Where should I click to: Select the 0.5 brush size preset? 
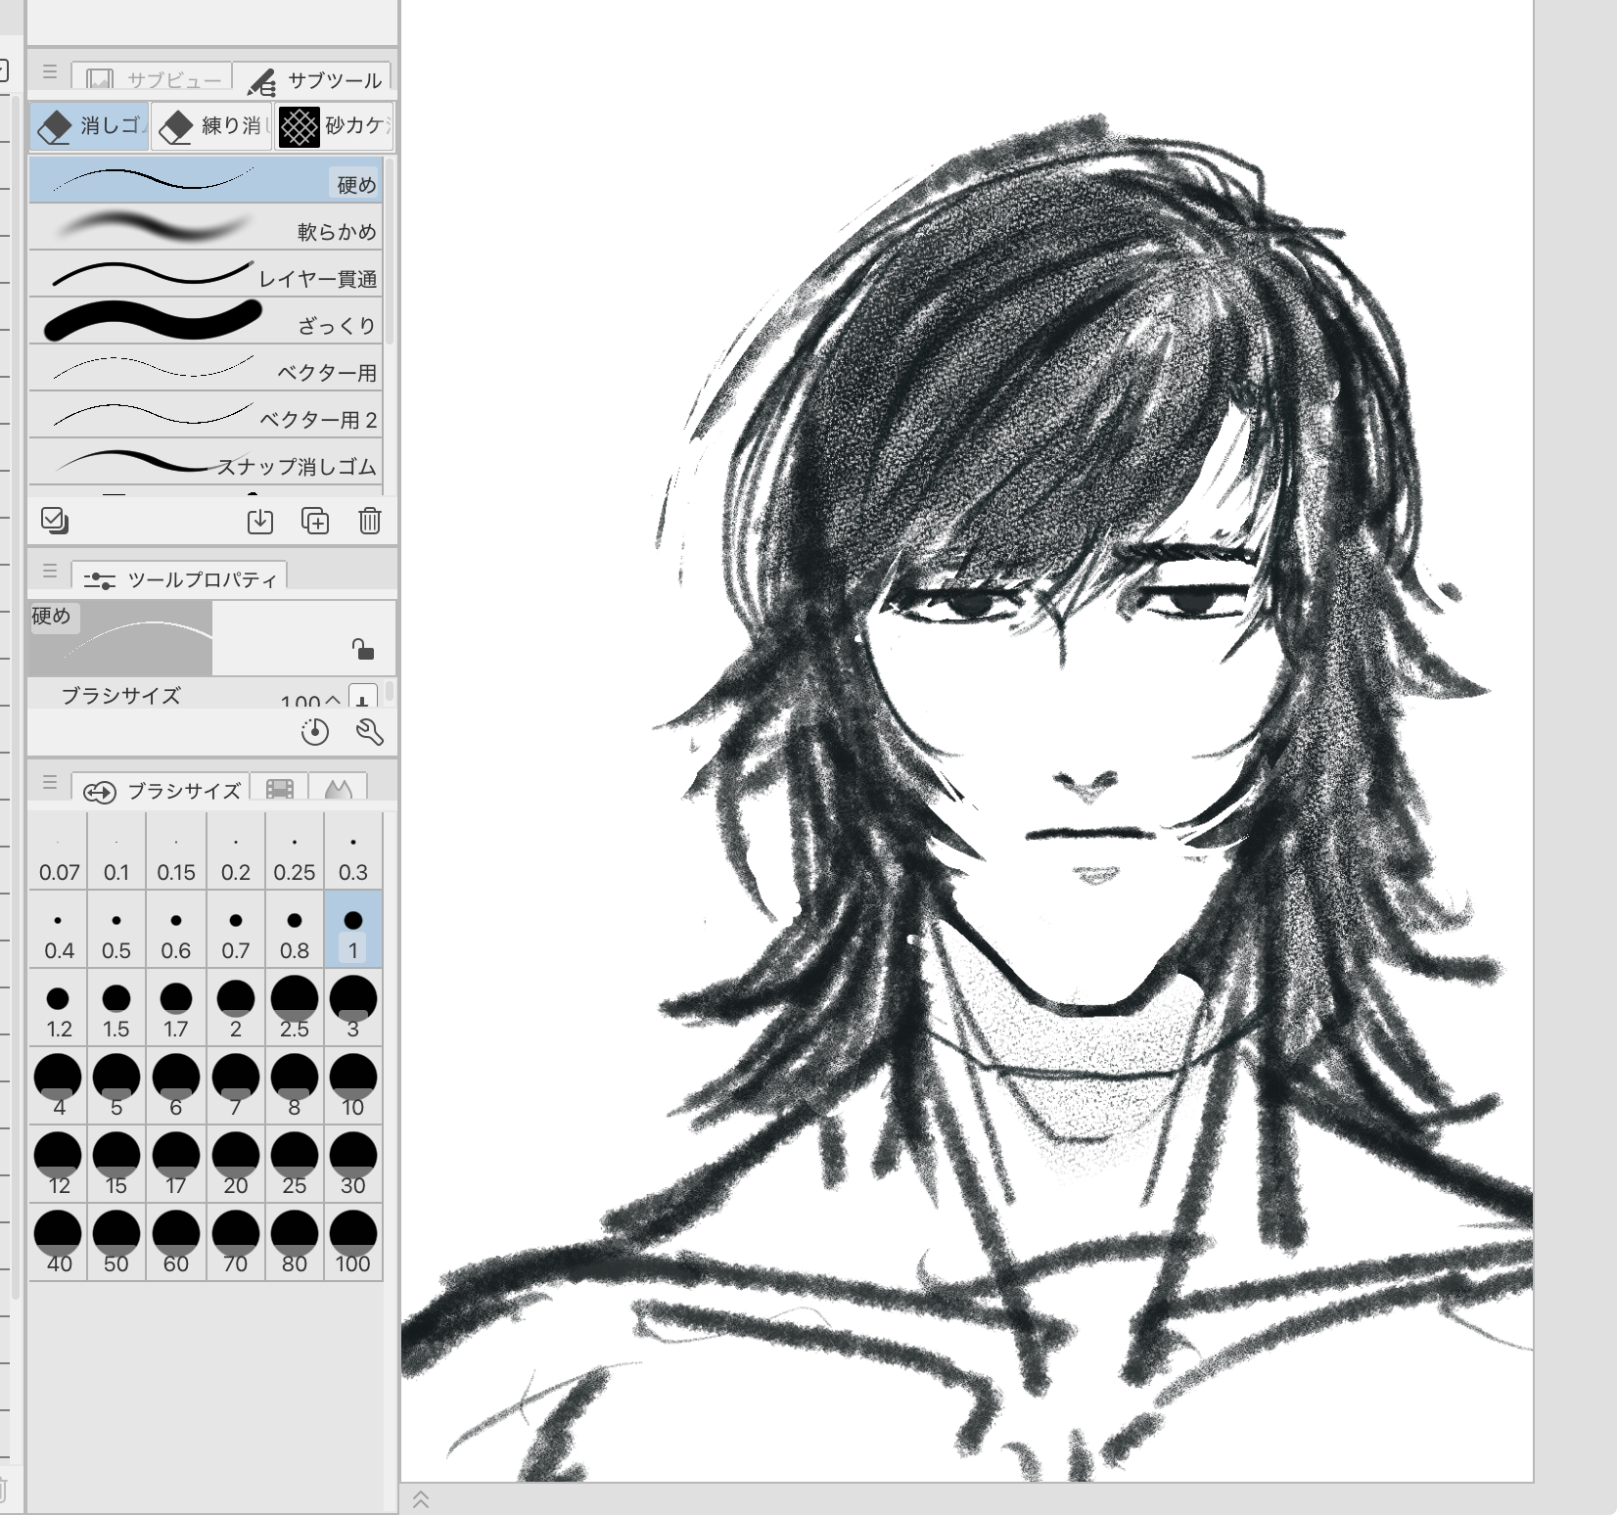point(116,931)
